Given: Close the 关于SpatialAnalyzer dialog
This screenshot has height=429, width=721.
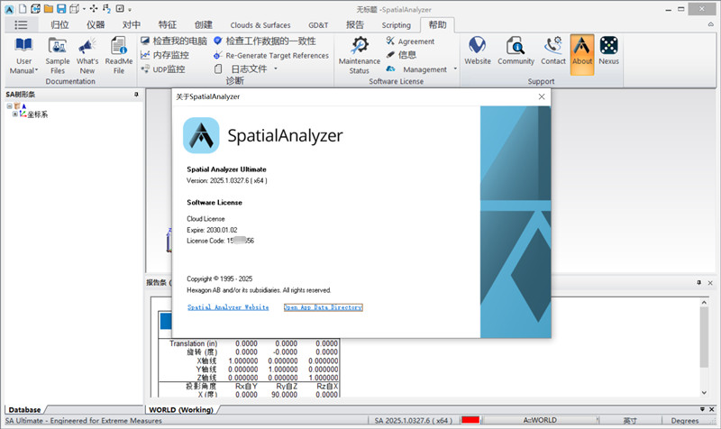Looking at the screenshot, I should point(542,96).
